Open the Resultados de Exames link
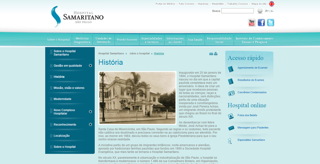Viewport: 320px width, 164px height. [251, 80]
